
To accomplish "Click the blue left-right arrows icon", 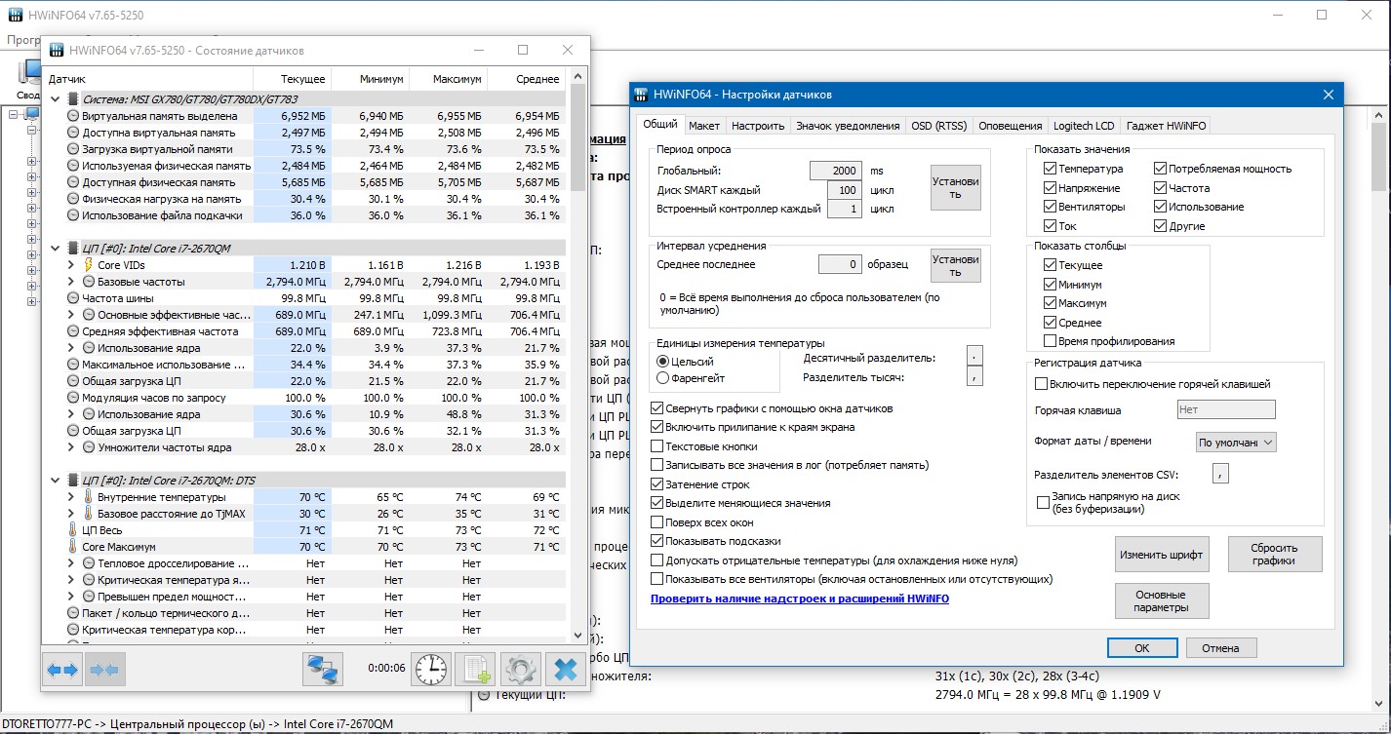I will (62, 670).
